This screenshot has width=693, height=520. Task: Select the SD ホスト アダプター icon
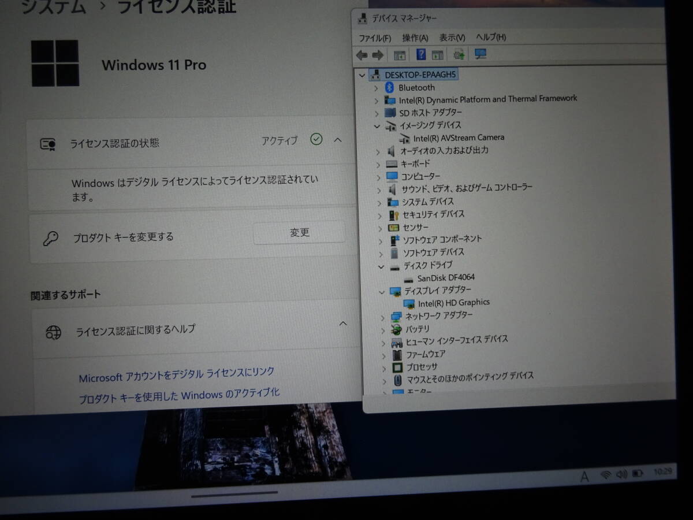coord(390,113)
